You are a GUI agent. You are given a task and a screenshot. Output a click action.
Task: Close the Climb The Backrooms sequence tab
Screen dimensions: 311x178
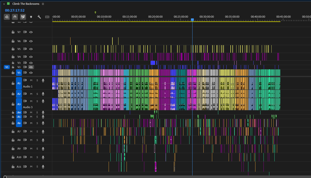pyautogui.click(x=4, y=4)
